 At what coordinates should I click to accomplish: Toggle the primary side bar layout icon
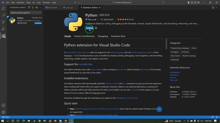tap(189, 2)
